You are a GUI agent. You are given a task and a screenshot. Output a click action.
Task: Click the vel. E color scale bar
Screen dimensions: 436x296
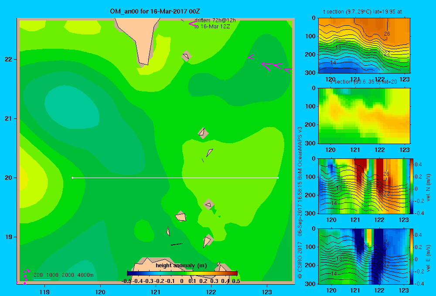412,256
